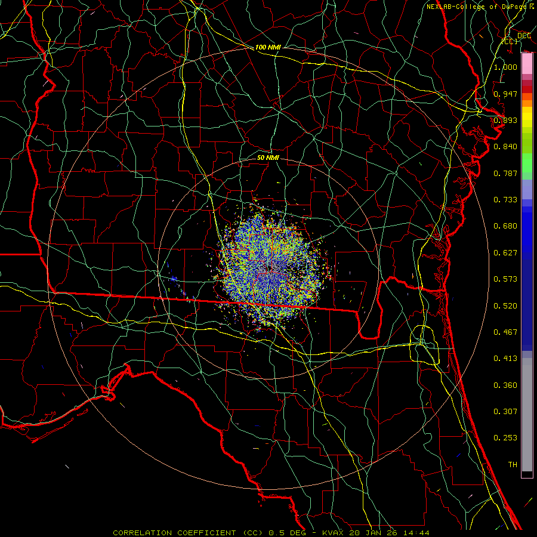Click the 1.000 legend value
This screenshot has height=537, width=537.
click(505, 67)
